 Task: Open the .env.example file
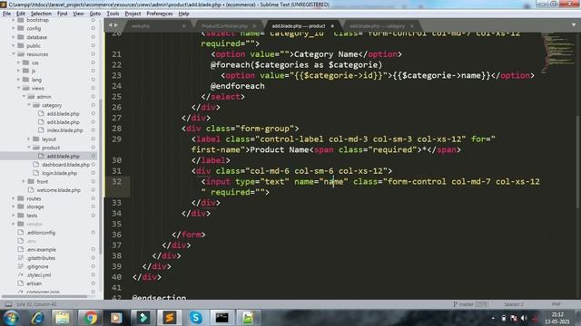(41, 250)
